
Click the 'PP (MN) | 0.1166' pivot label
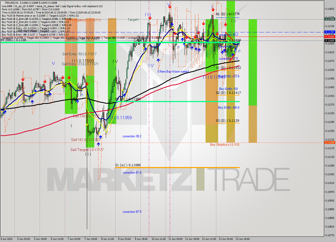[x=13, y=40]
